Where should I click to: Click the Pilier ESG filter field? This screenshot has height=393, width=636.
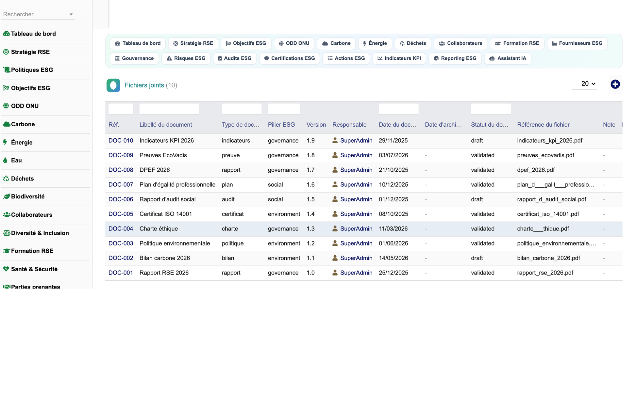(284, 109)
